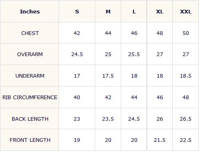Screen dimensions: 200x152
Task: Click front length value 21.5 for XL
Action: point(160,140)
